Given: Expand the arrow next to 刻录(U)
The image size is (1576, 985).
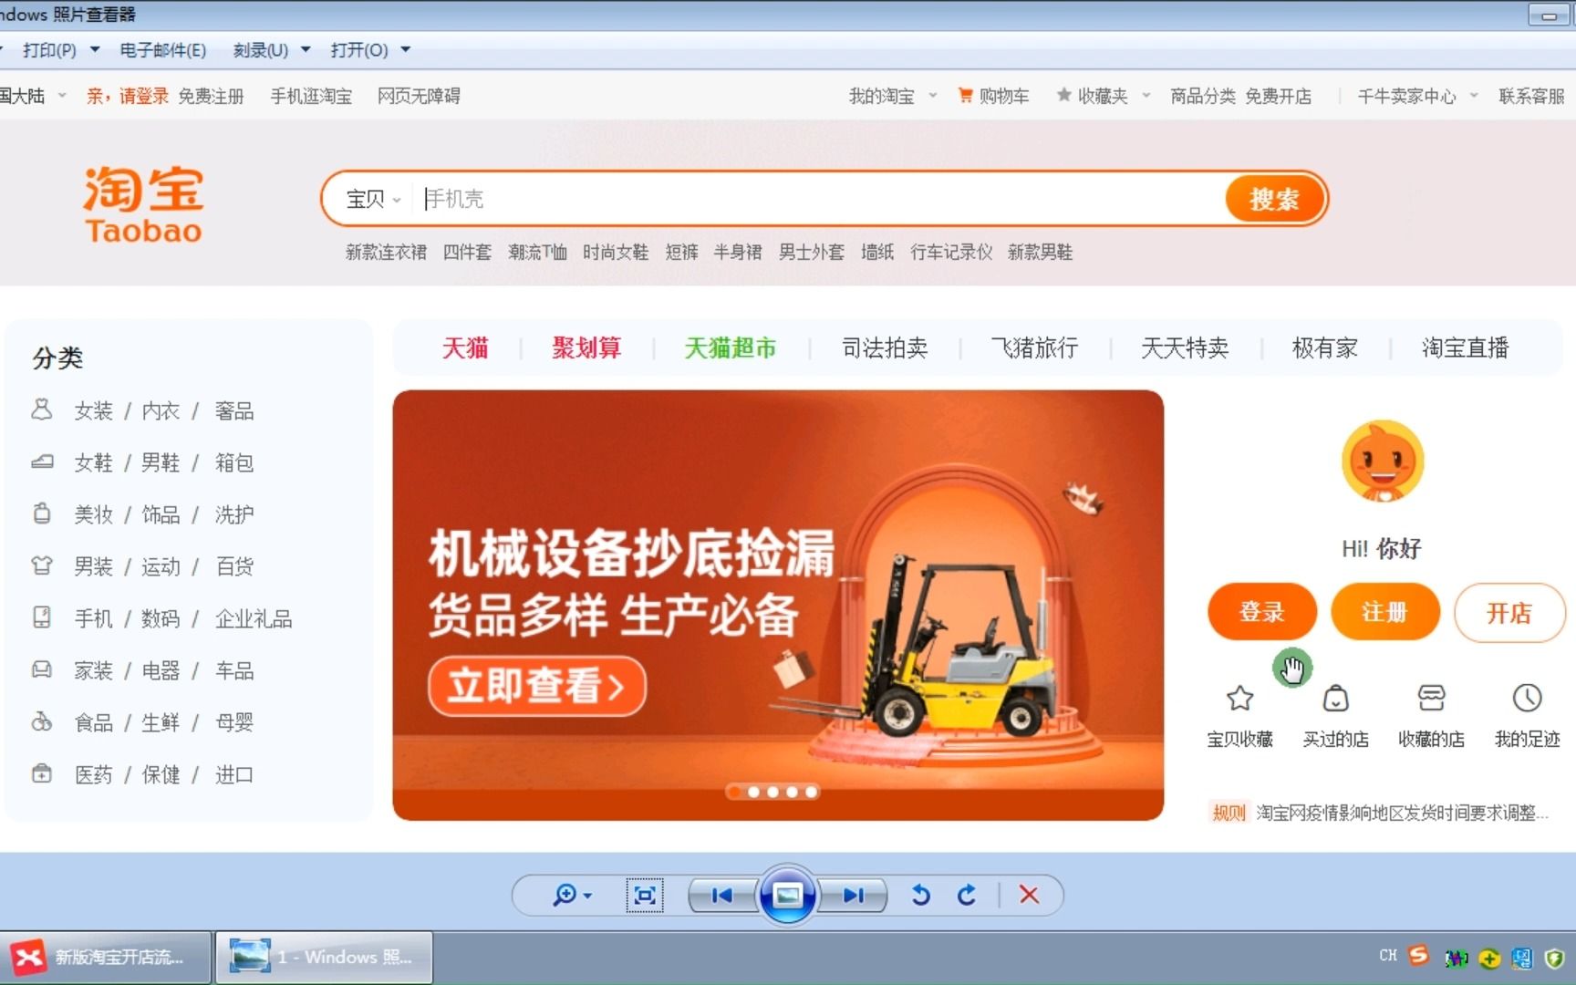Looking at the screenshot, I should click(x=306, y=50).
